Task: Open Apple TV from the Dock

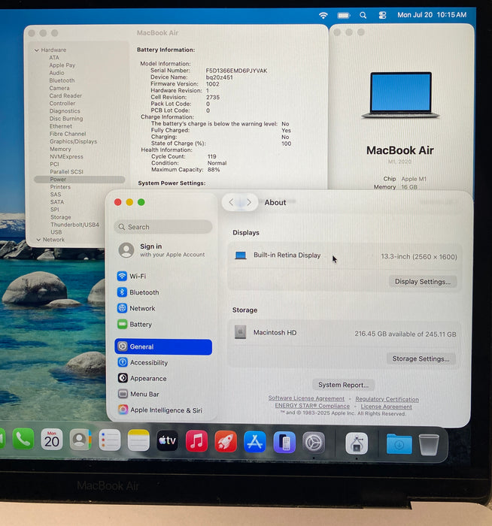Action: point(167,440)
